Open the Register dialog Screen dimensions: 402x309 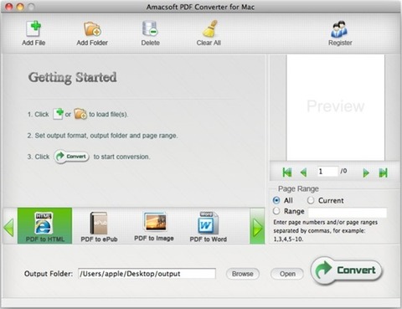point(340,33)
